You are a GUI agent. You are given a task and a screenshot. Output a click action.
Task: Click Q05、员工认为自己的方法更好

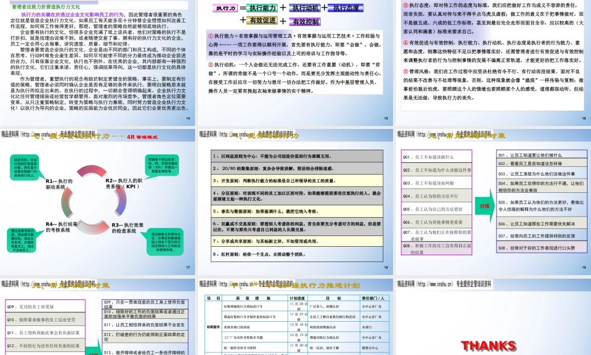pyautogui.click(x=437, y=209)
